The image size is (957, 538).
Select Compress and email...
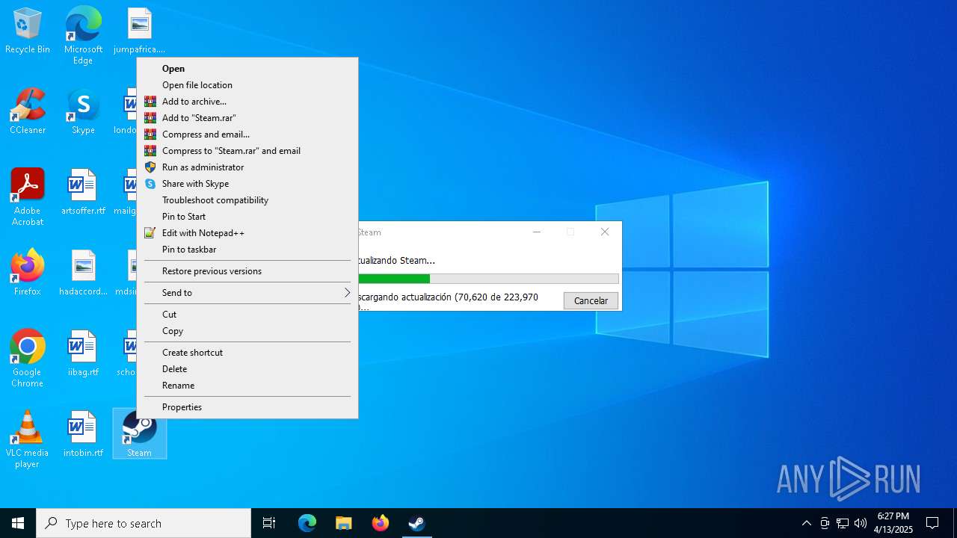point(247,134)
